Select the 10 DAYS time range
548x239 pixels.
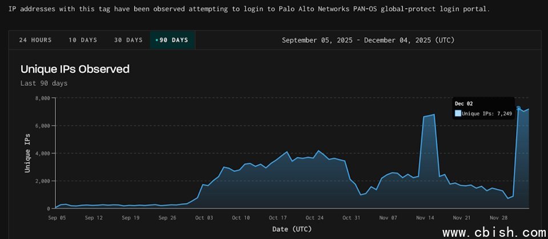click(x=83, y=40)
